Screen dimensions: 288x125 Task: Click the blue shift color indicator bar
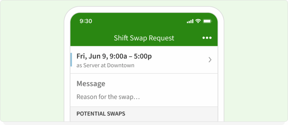point(71,59)
